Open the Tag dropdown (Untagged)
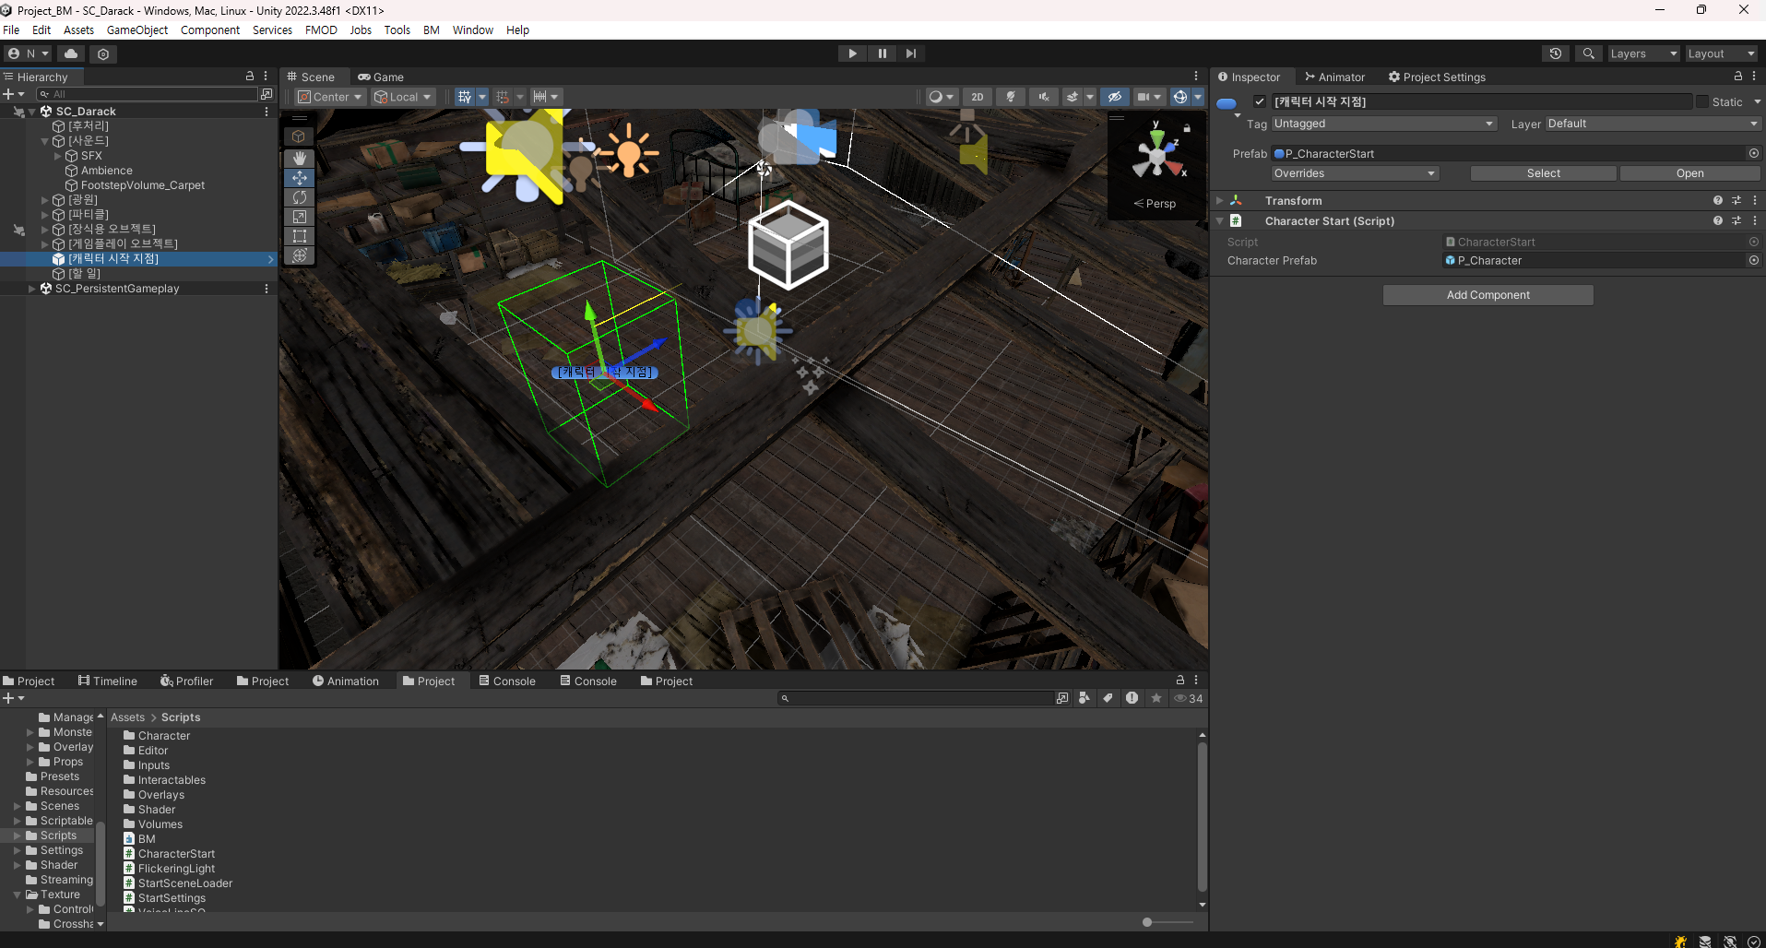The height and width of the screenshot is (948, 1766). (1384, 124)
